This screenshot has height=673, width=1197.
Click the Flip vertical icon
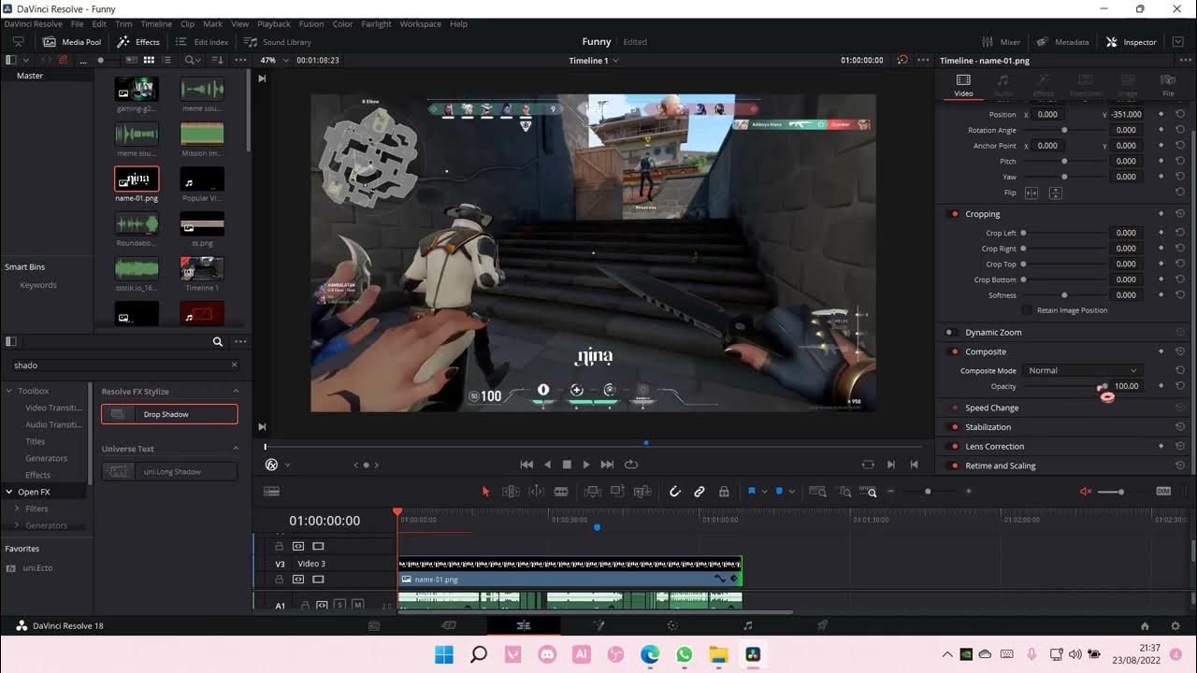(x=1055, y=193)
